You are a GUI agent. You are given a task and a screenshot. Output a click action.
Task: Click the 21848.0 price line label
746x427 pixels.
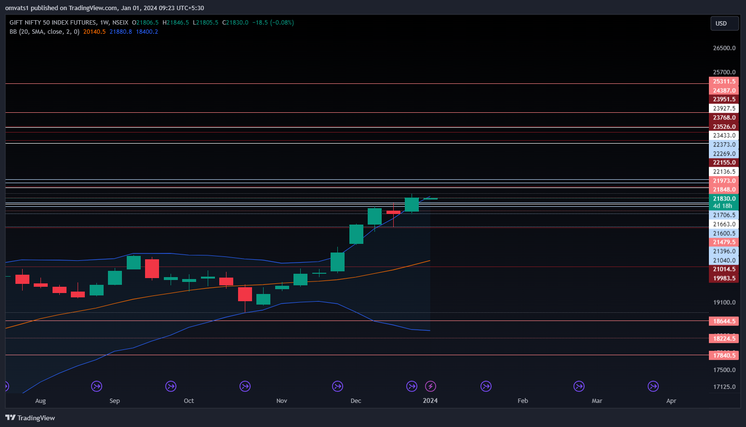(x=724, y=189)
